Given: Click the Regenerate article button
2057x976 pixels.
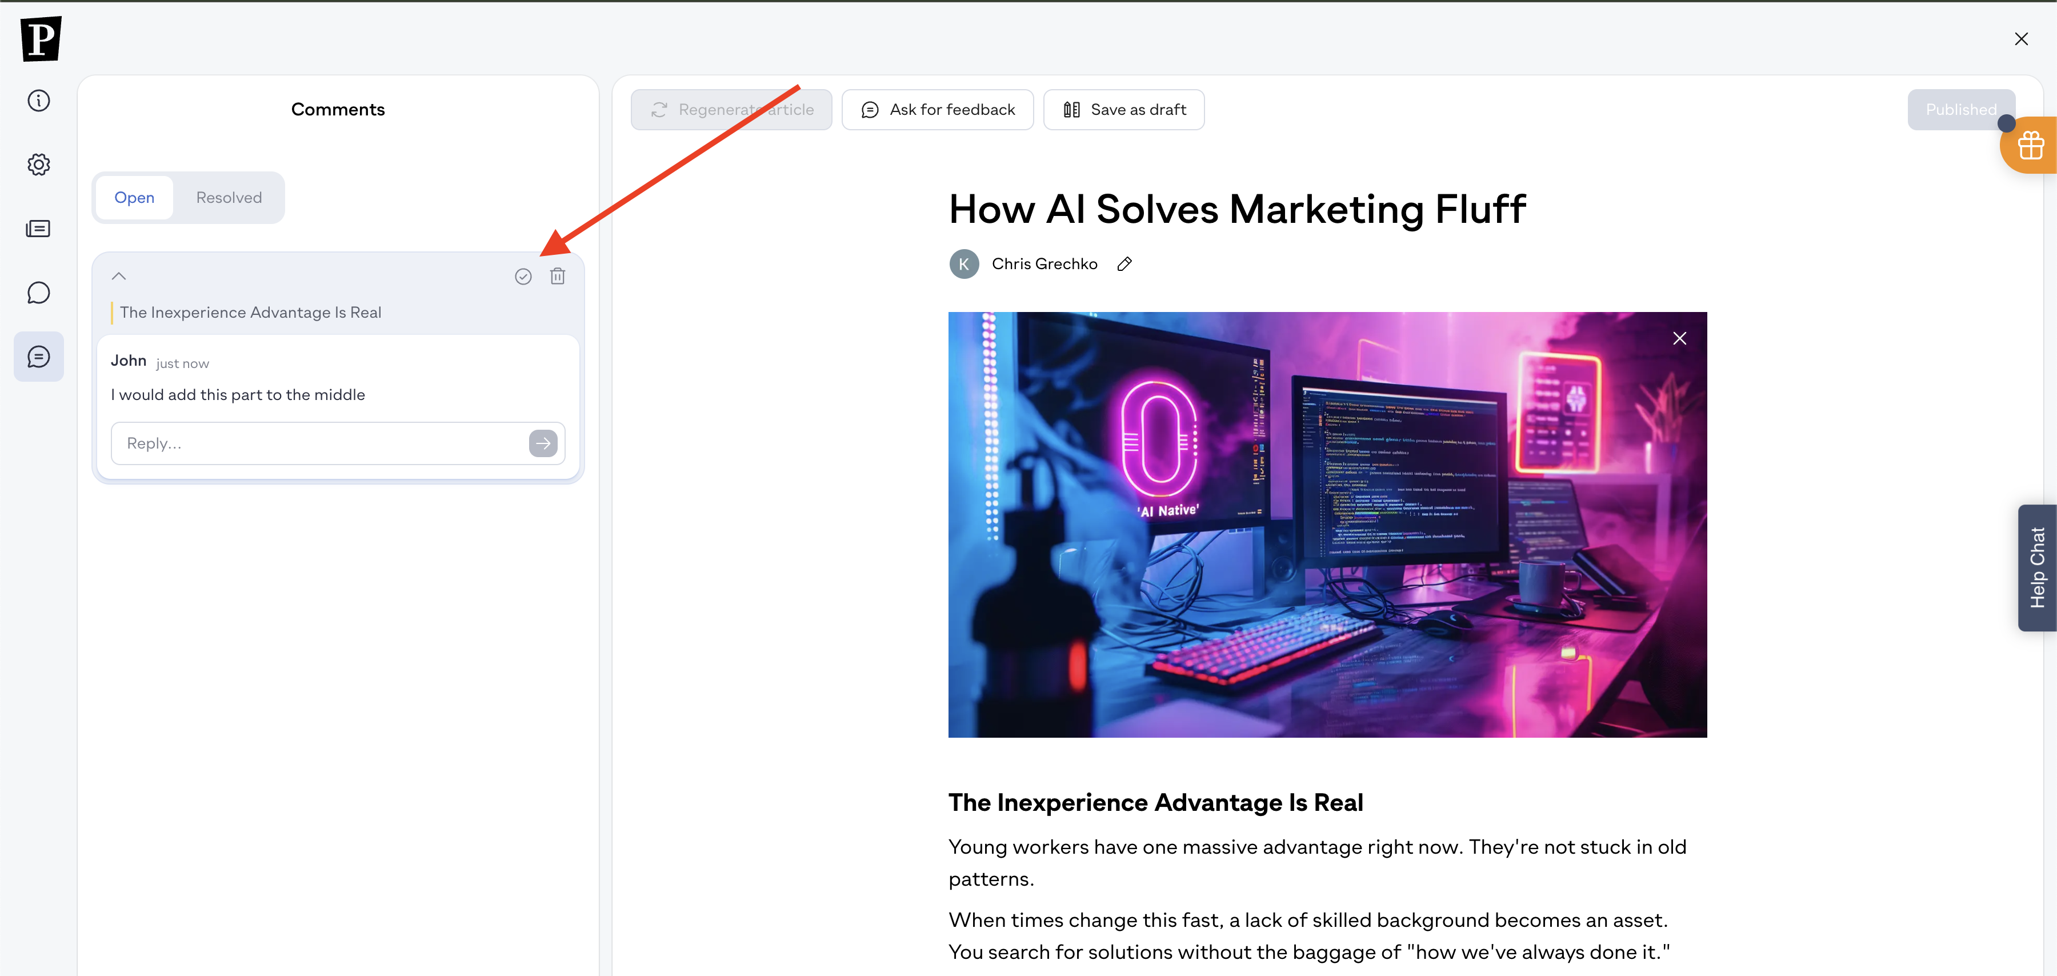Looking at the screenshot, I should pyautogui.click(x=731, y=109).
